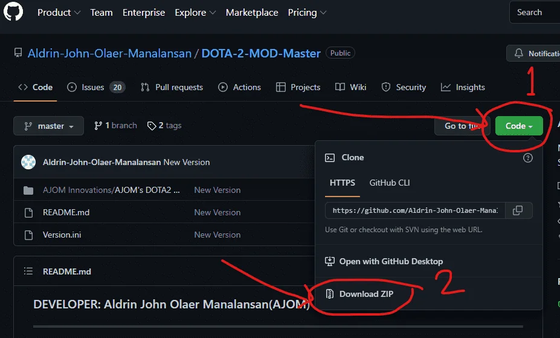Open the Security tab
This screenshot has height=338, width=560.
404,87
